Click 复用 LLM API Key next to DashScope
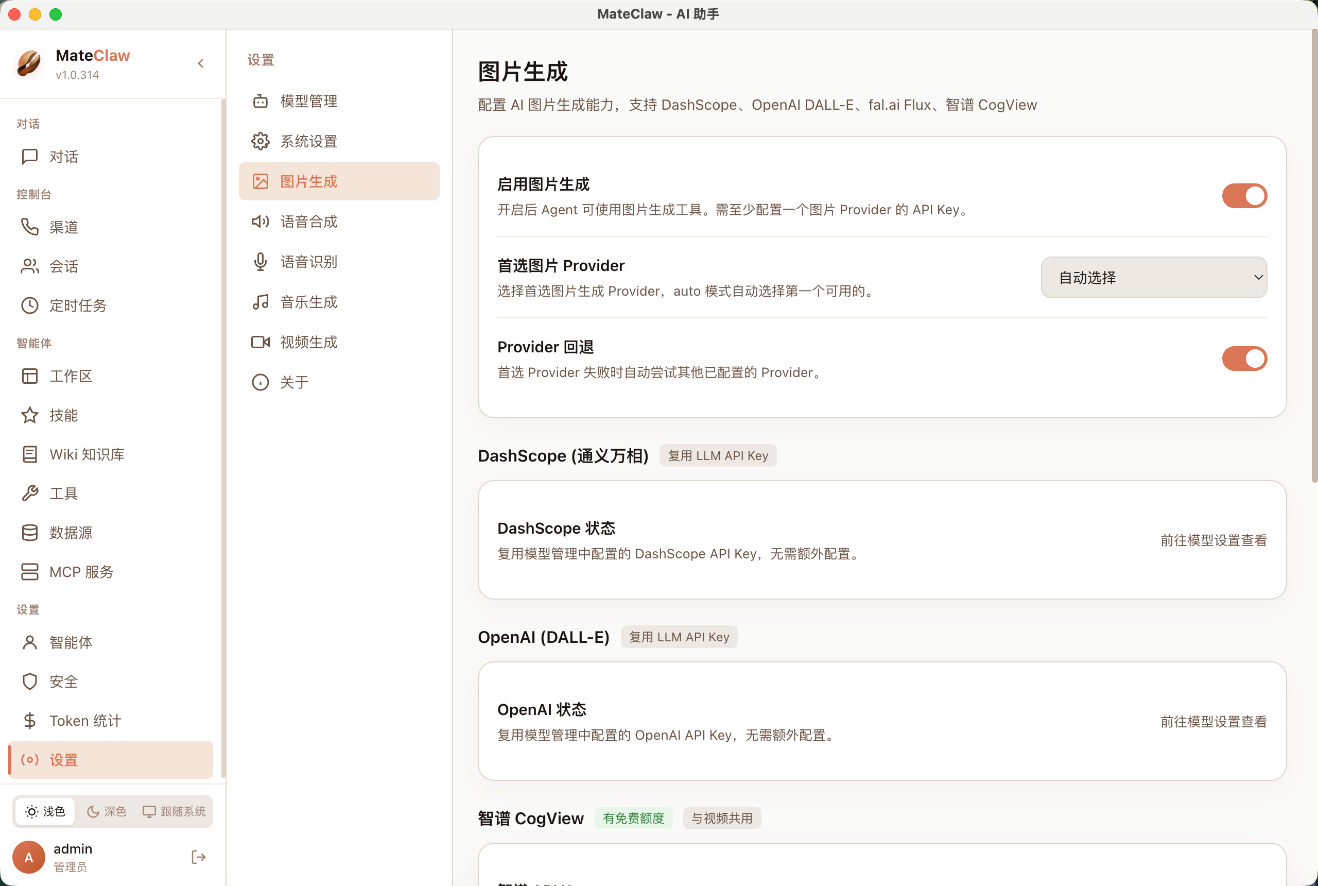 [717, 455]
